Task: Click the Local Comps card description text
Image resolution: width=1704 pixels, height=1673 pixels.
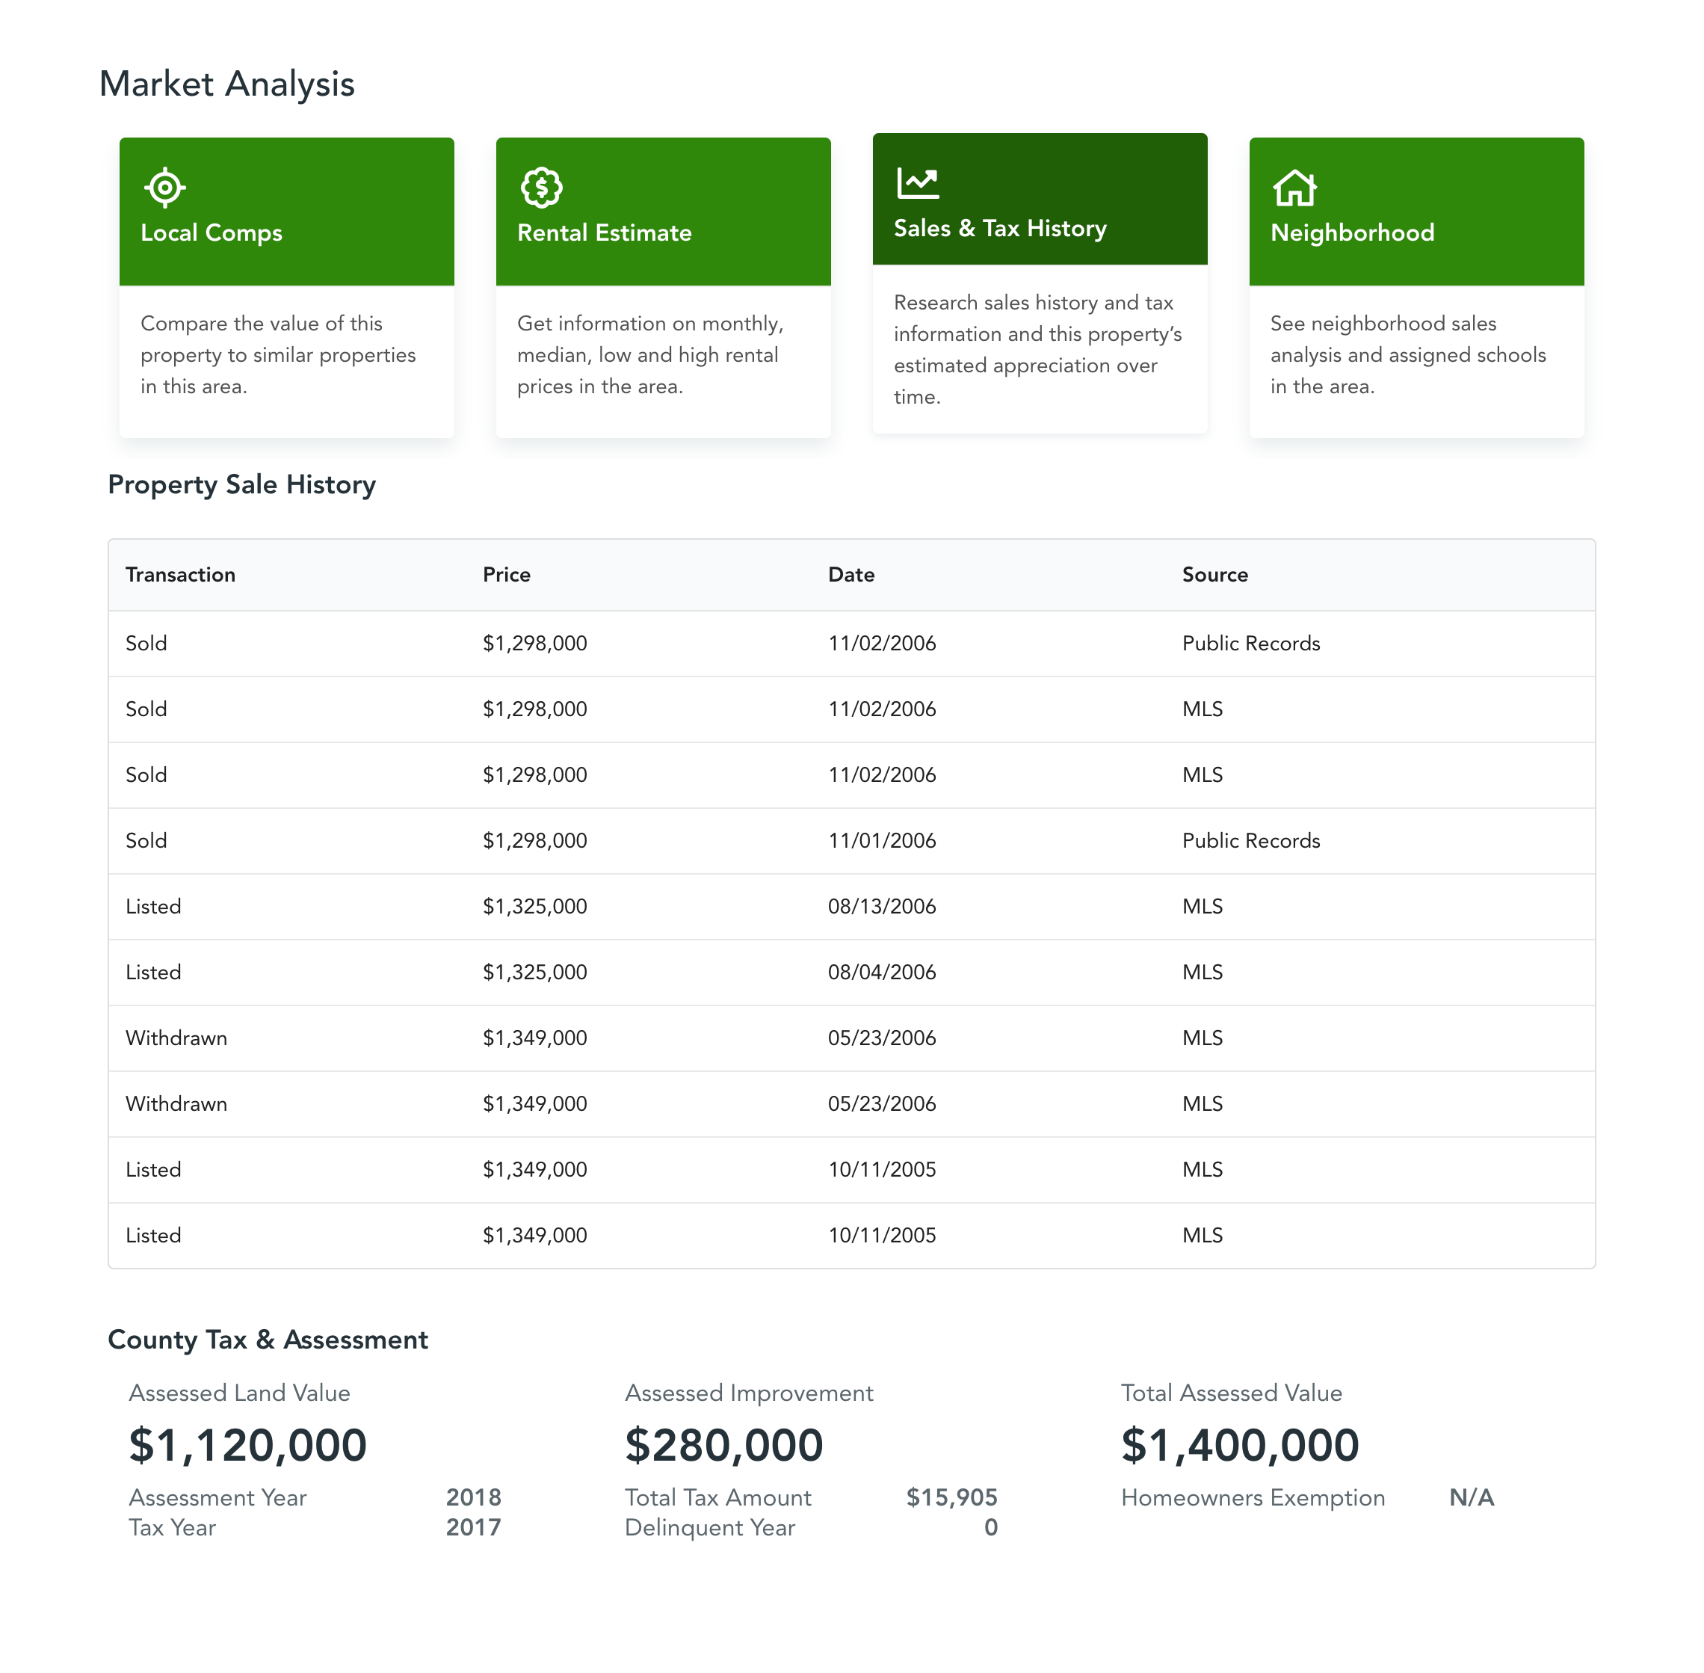Action: point(277,355)
